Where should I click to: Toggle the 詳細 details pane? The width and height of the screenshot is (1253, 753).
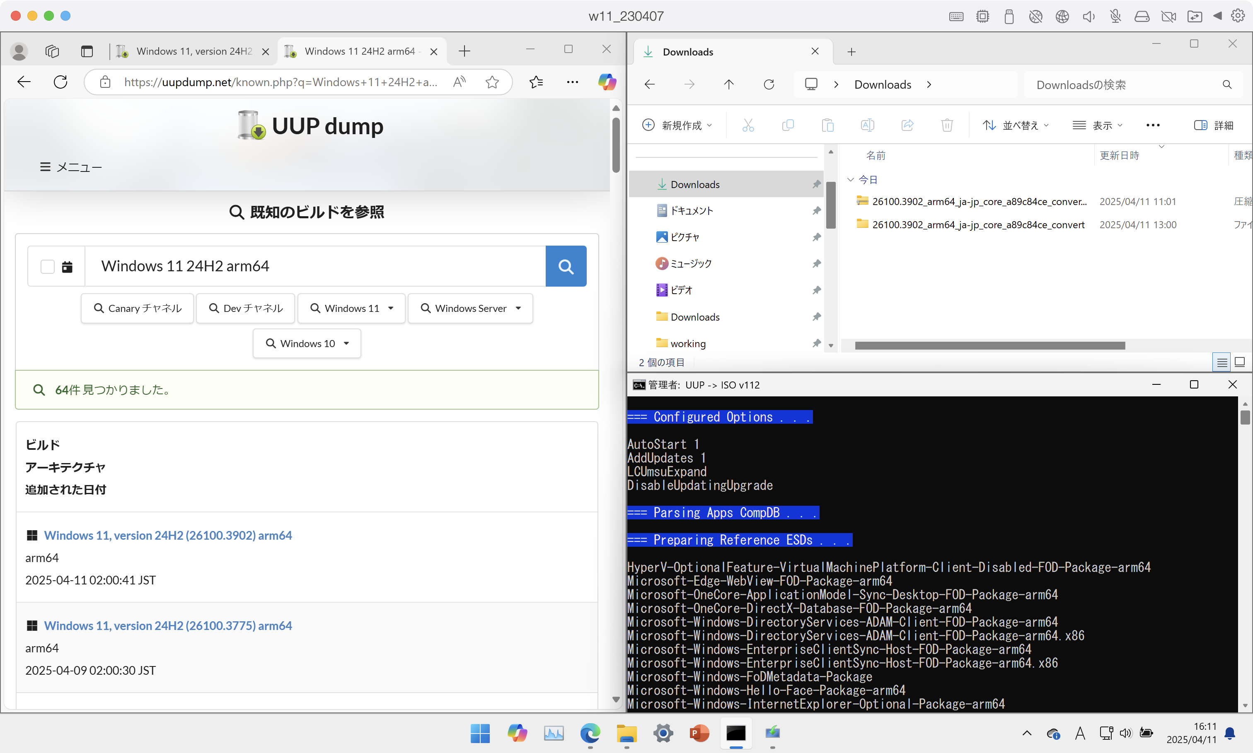(1213, 125)
